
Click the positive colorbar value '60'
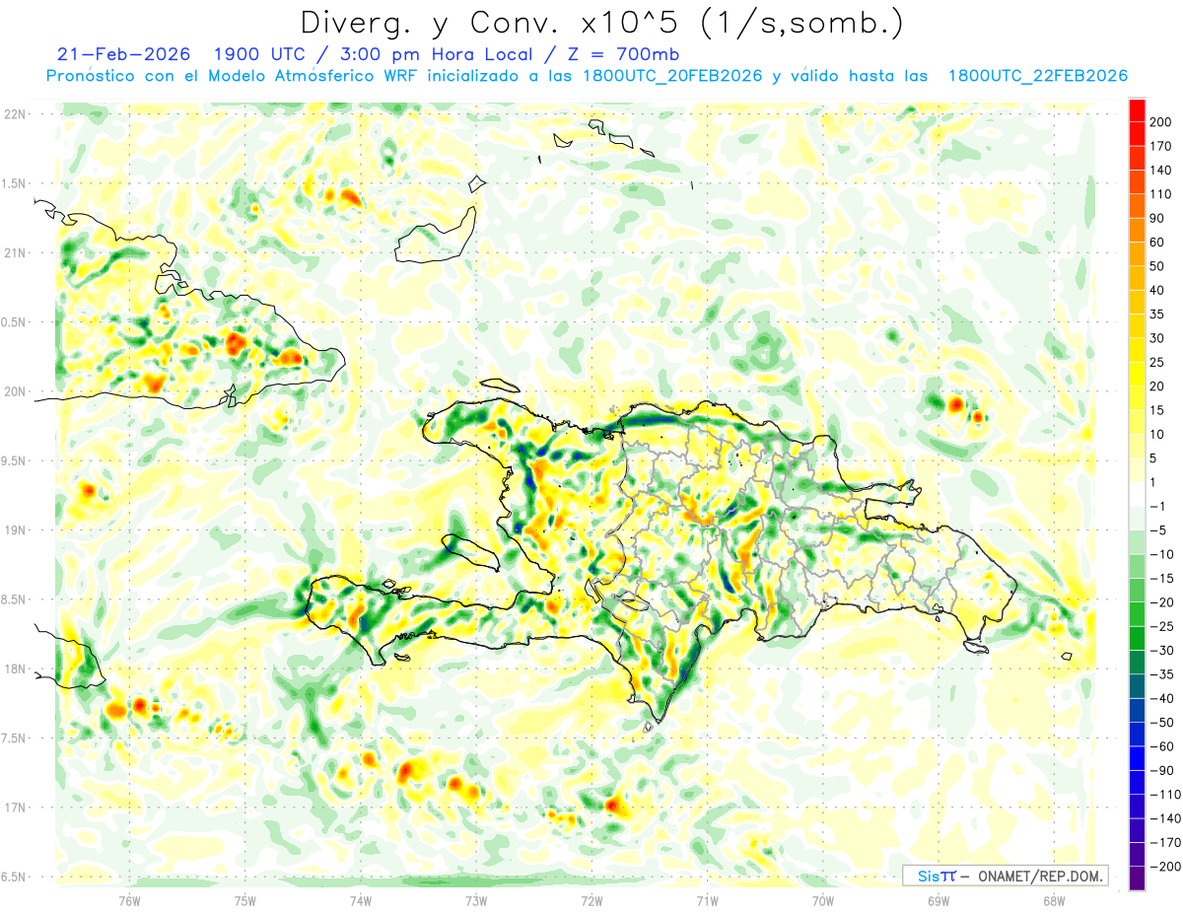click(x=1158, y=243)
